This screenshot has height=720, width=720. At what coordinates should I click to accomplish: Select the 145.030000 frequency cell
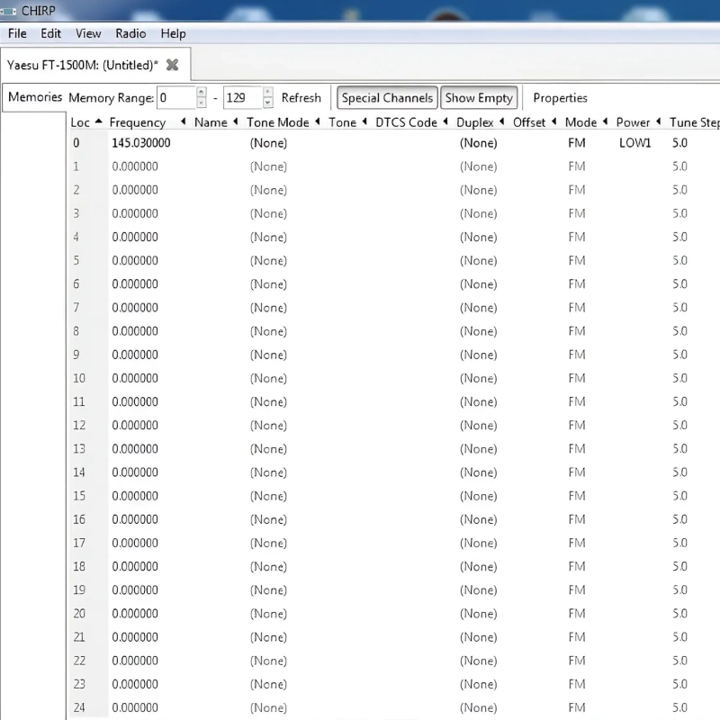141,143
